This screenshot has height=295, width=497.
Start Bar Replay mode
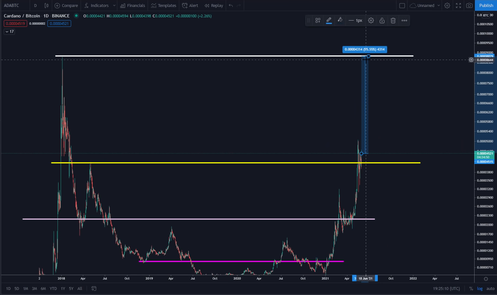[x=214, y=5]
